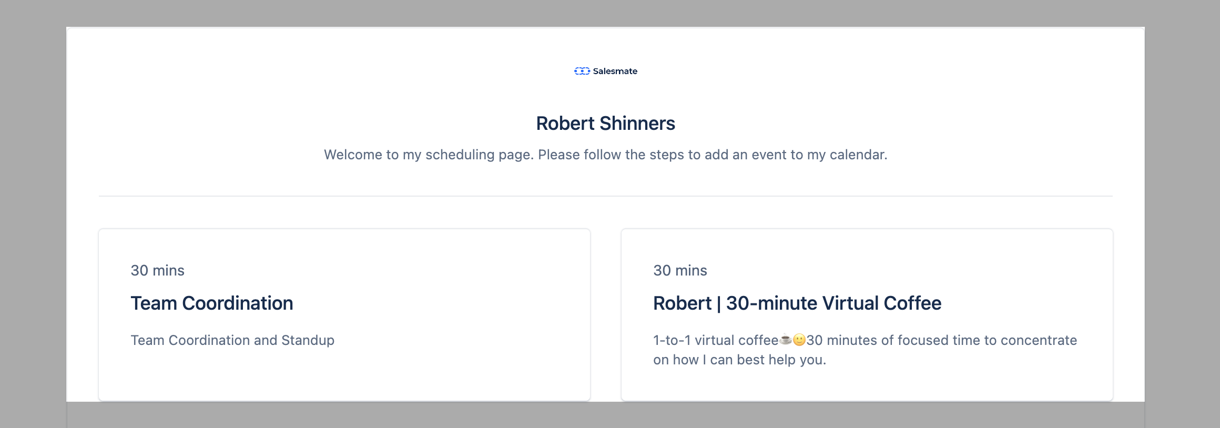The image size is (1220, 428).
Task: Click the 30 mins label on Virtual Coffee
Action: pos(680,270)
